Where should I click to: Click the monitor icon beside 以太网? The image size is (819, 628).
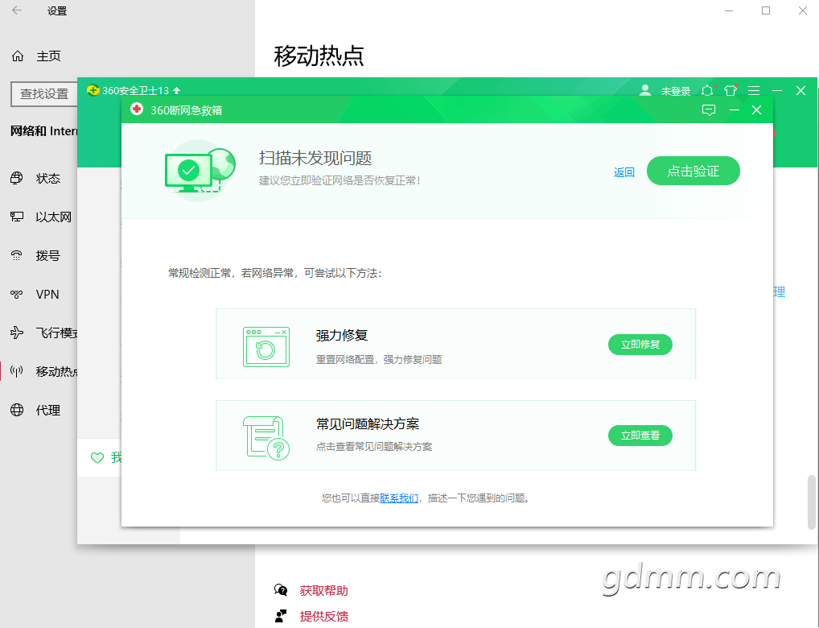coord(17,217)
